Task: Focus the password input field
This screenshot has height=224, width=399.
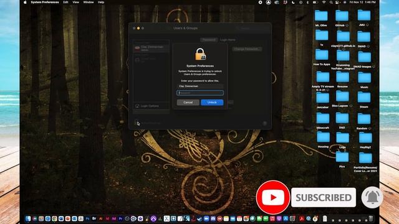Action: click(x=200, y=93)
